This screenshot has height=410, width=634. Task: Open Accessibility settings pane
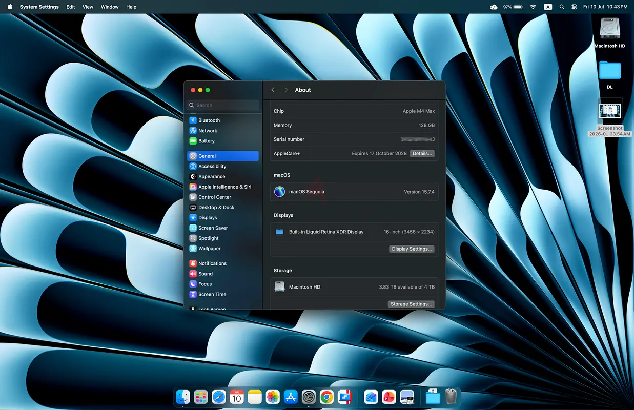(x=223, y=167)
